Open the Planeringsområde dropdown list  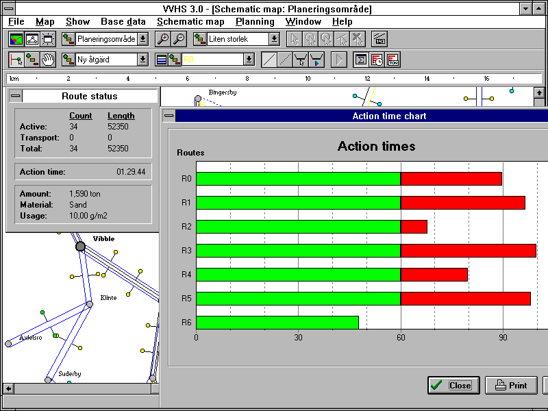[x=142, y=39]
